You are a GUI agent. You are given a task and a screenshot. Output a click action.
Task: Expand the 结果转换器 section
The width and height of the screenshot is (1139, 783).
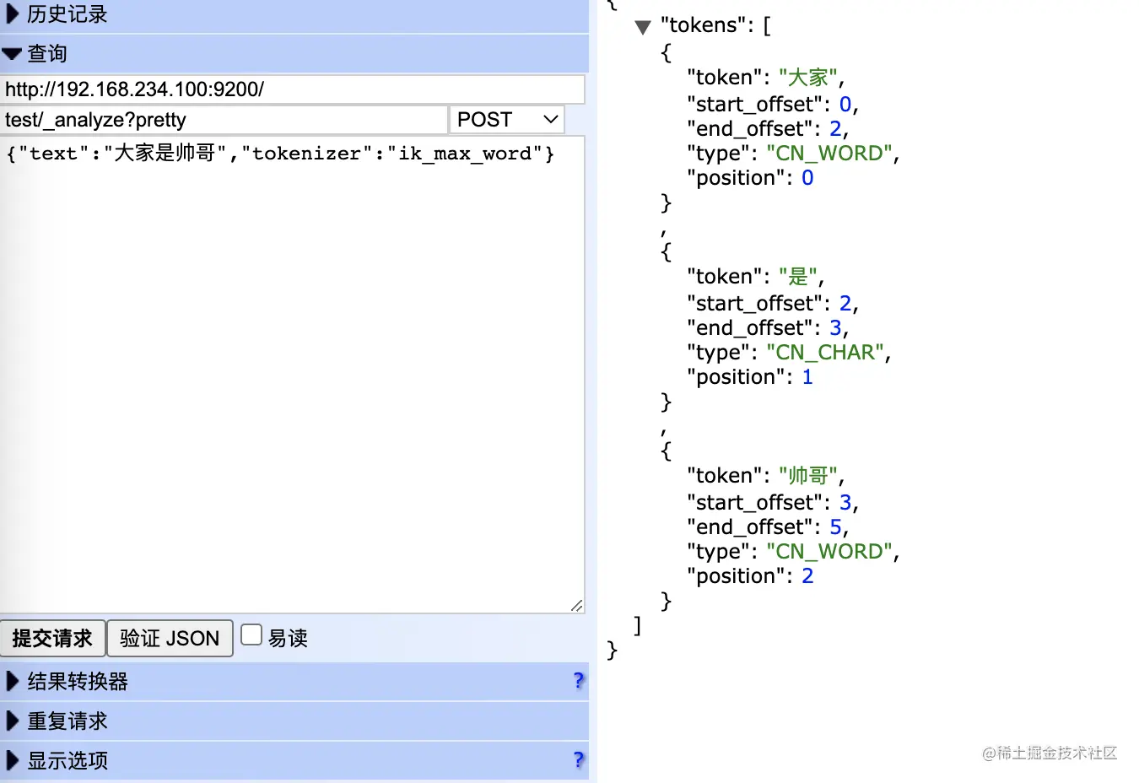(294, 682)
